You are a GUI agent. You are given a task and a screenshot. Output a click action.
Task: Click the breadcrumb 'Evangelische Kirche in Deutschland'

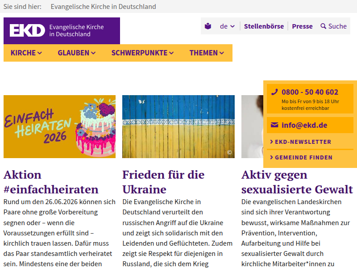[103, 7]
